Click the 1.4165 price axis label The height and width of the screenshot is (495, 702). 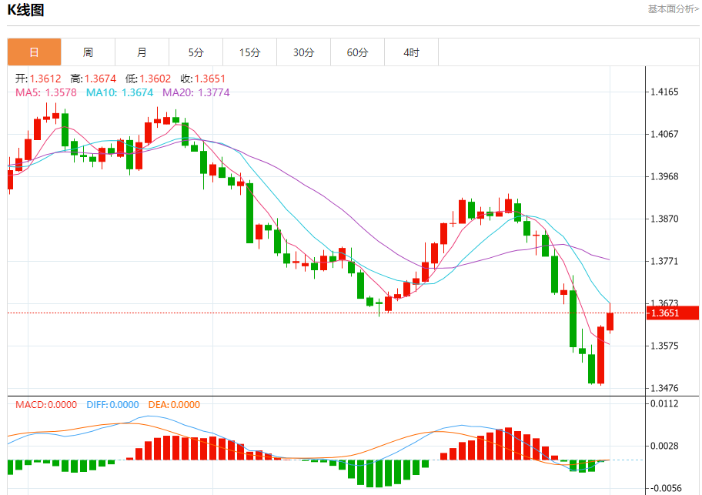(664, 92)
